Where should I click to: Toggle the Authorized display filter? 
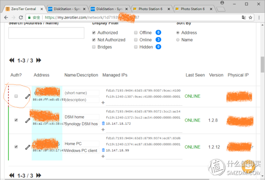pyautogui.click(x=94, y=33)
